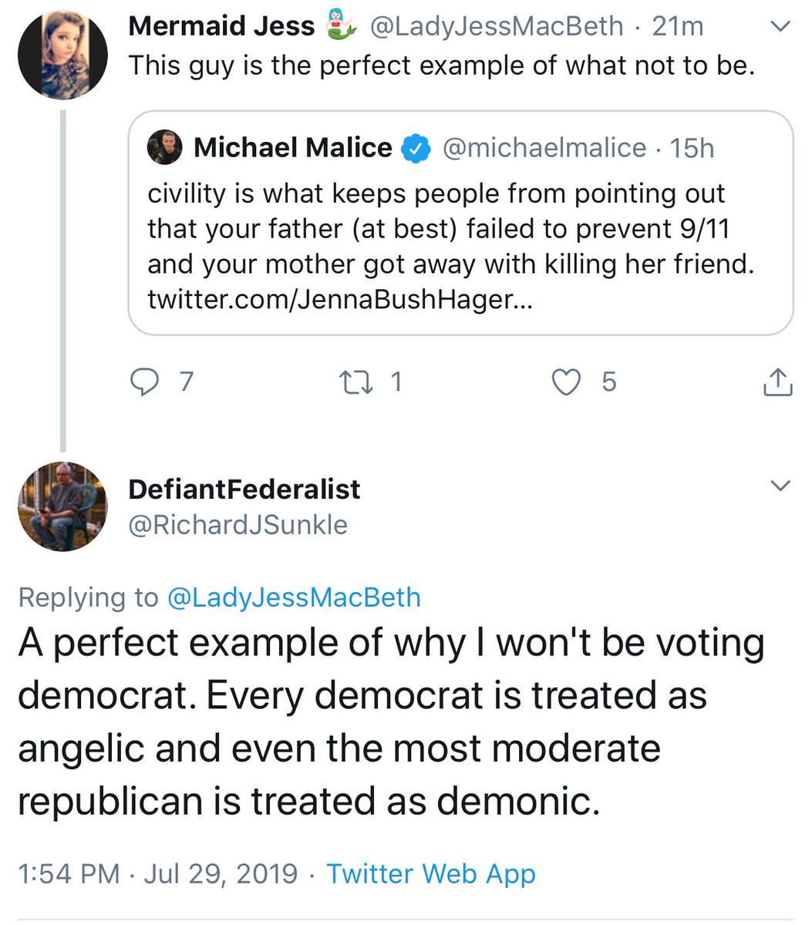Open the @michaelmalice handle in quoted tweet
The height and width of the screenshot is (925, 812).
click(x=544, y=148)
